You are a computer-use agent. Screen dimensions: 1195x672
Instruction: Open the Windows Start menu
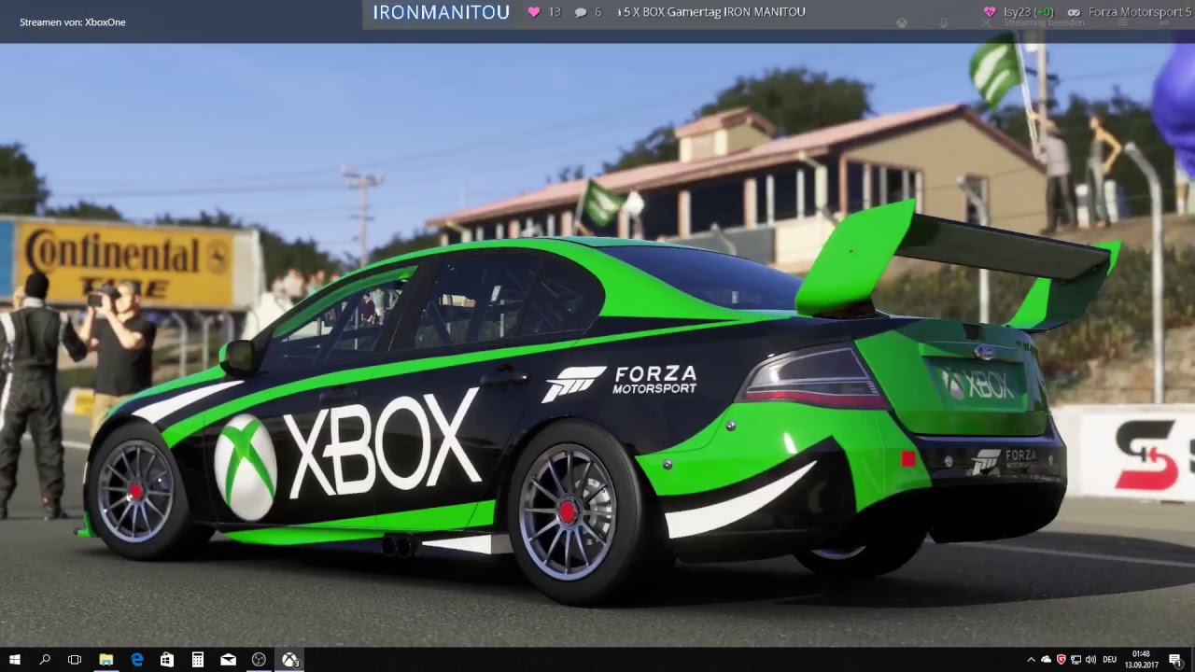coord(15,660)
